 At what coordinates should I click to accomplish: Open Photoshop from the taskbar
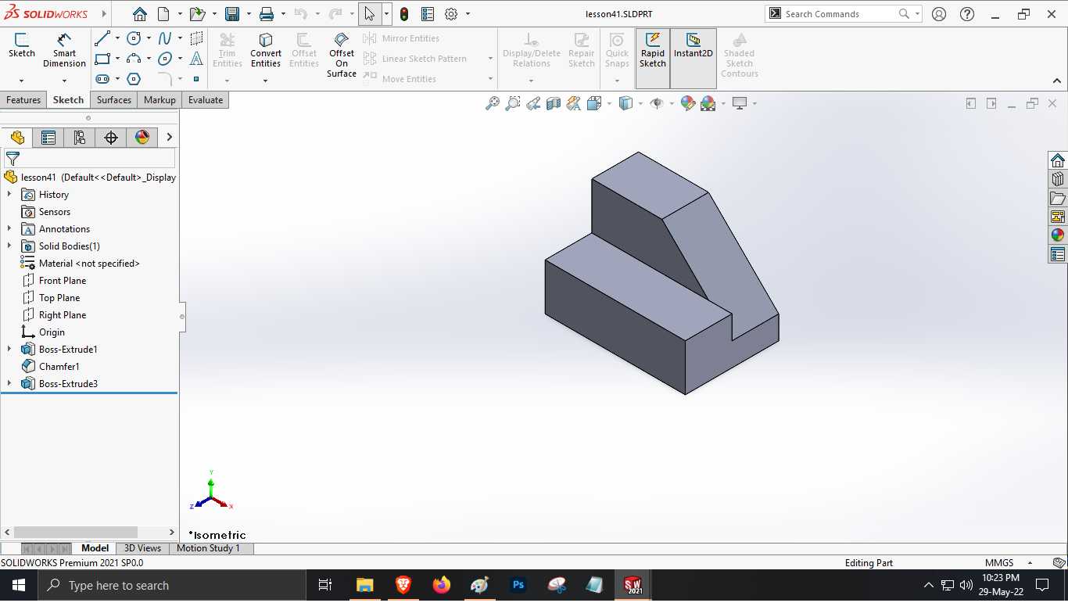click(518, 585)
